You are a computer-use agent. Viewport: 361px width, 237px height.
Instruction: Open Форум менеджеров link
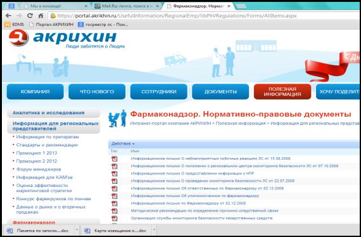39,169
